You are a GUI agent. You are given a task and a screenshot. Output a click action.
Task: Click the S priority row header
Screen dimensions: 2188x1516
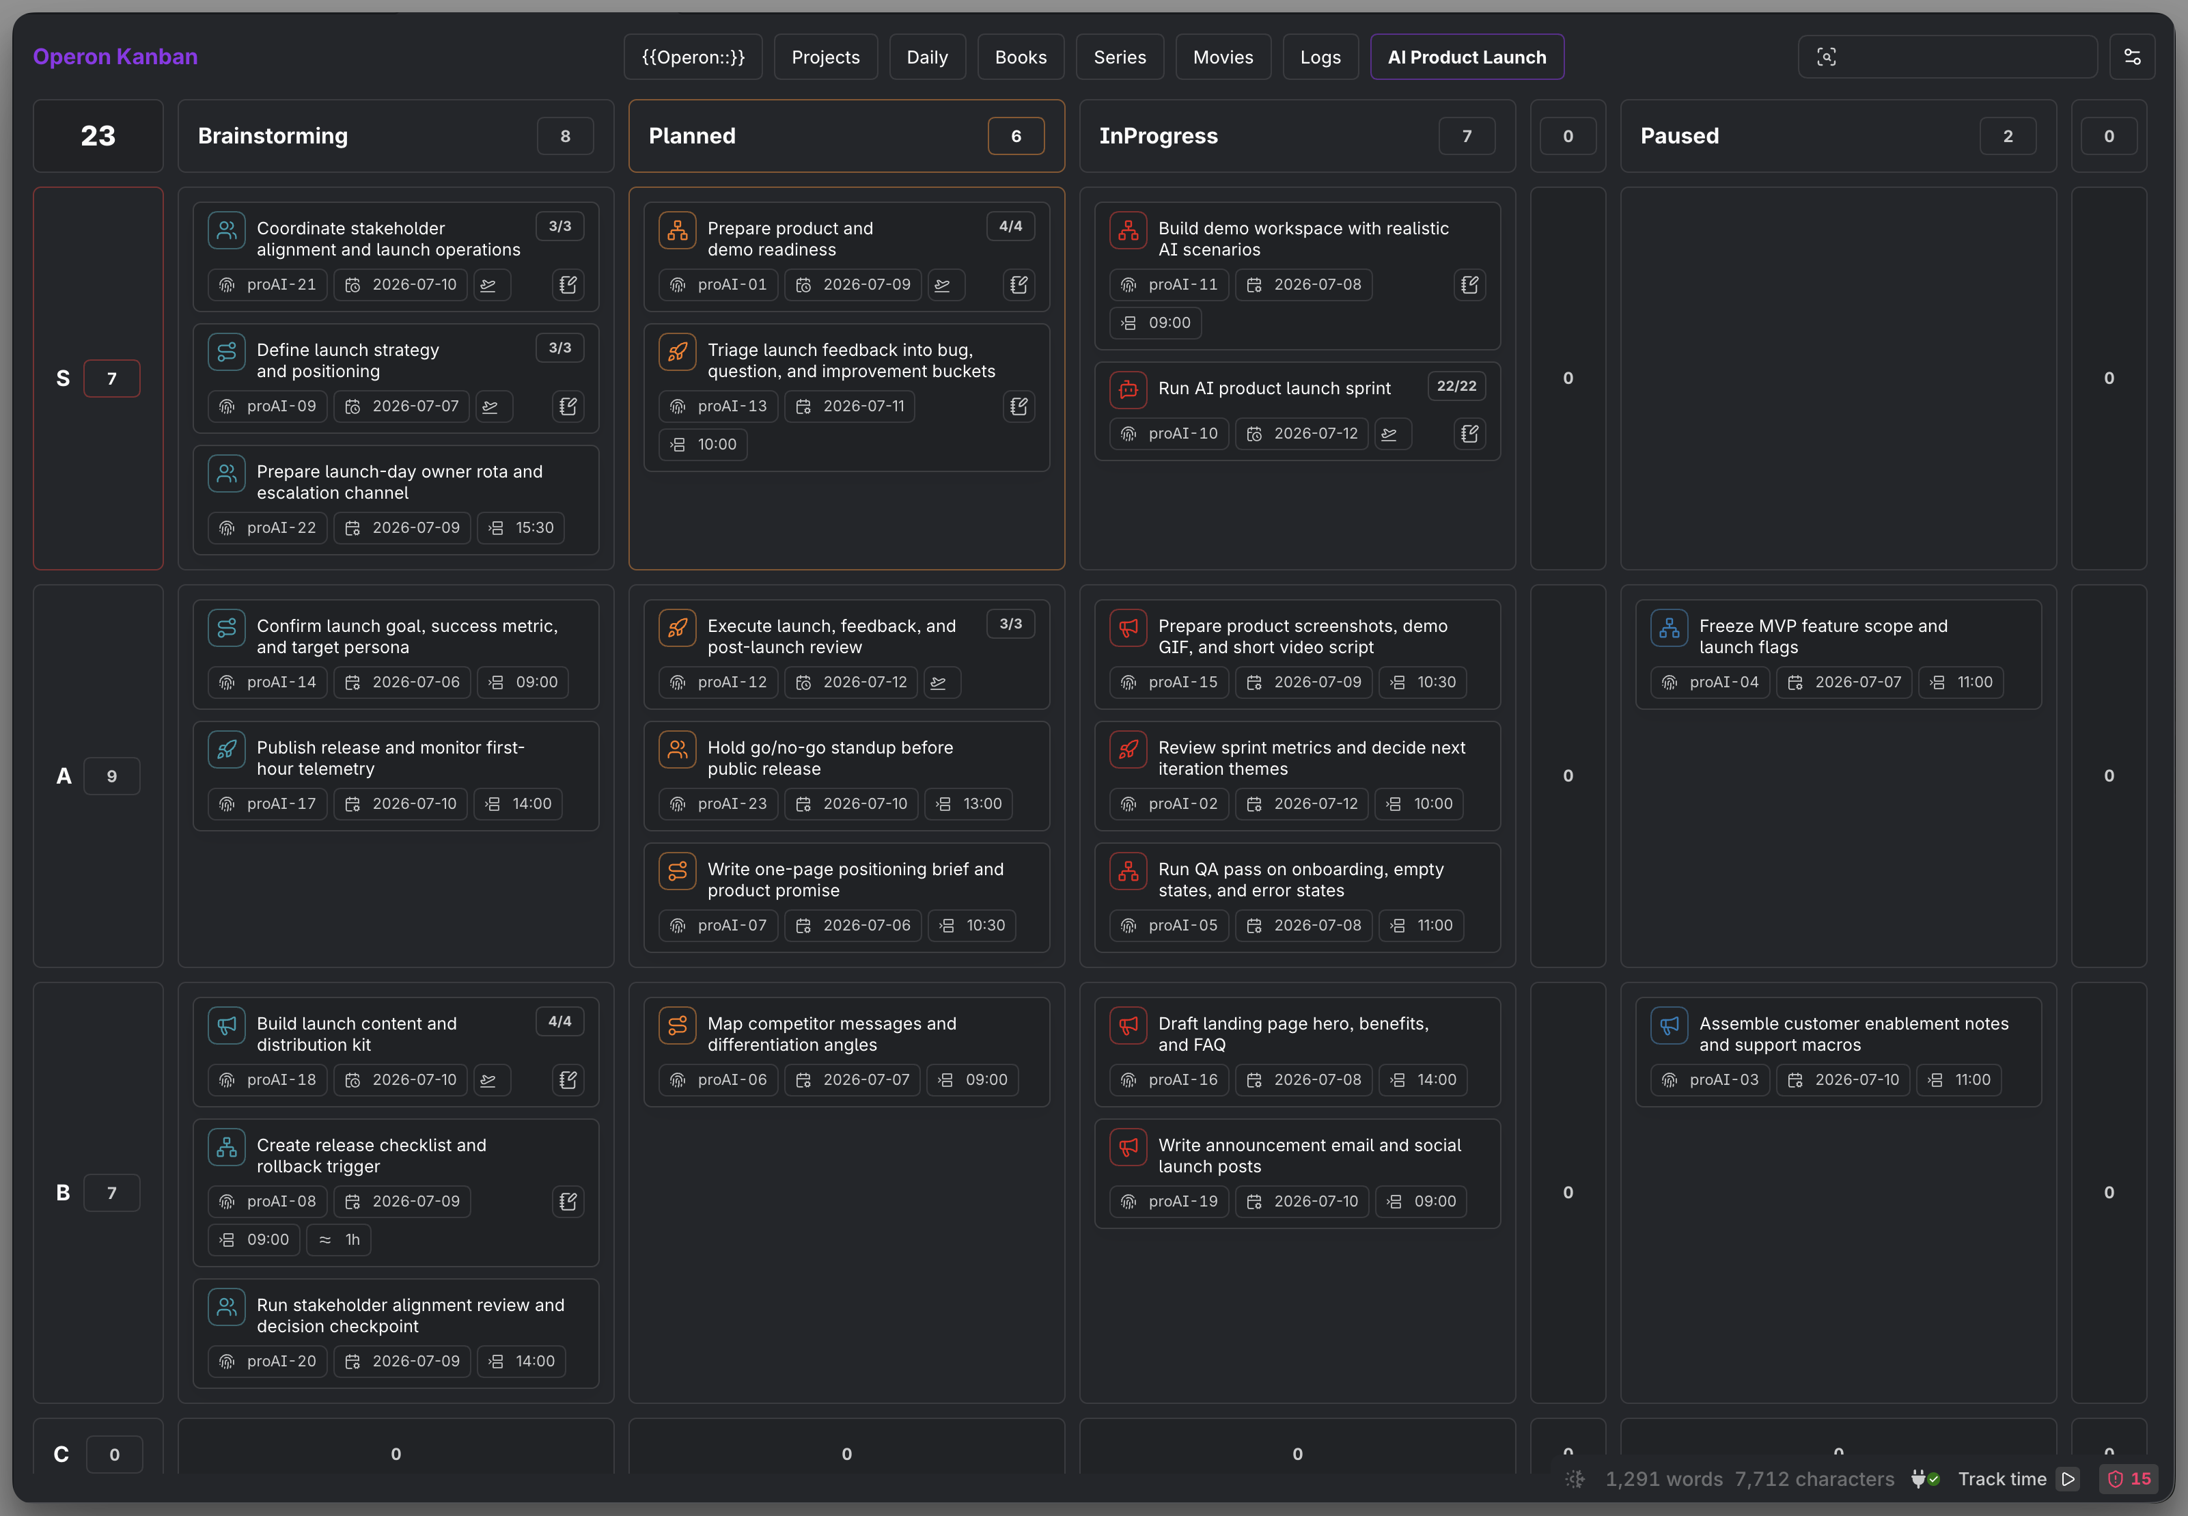point(98,378)
